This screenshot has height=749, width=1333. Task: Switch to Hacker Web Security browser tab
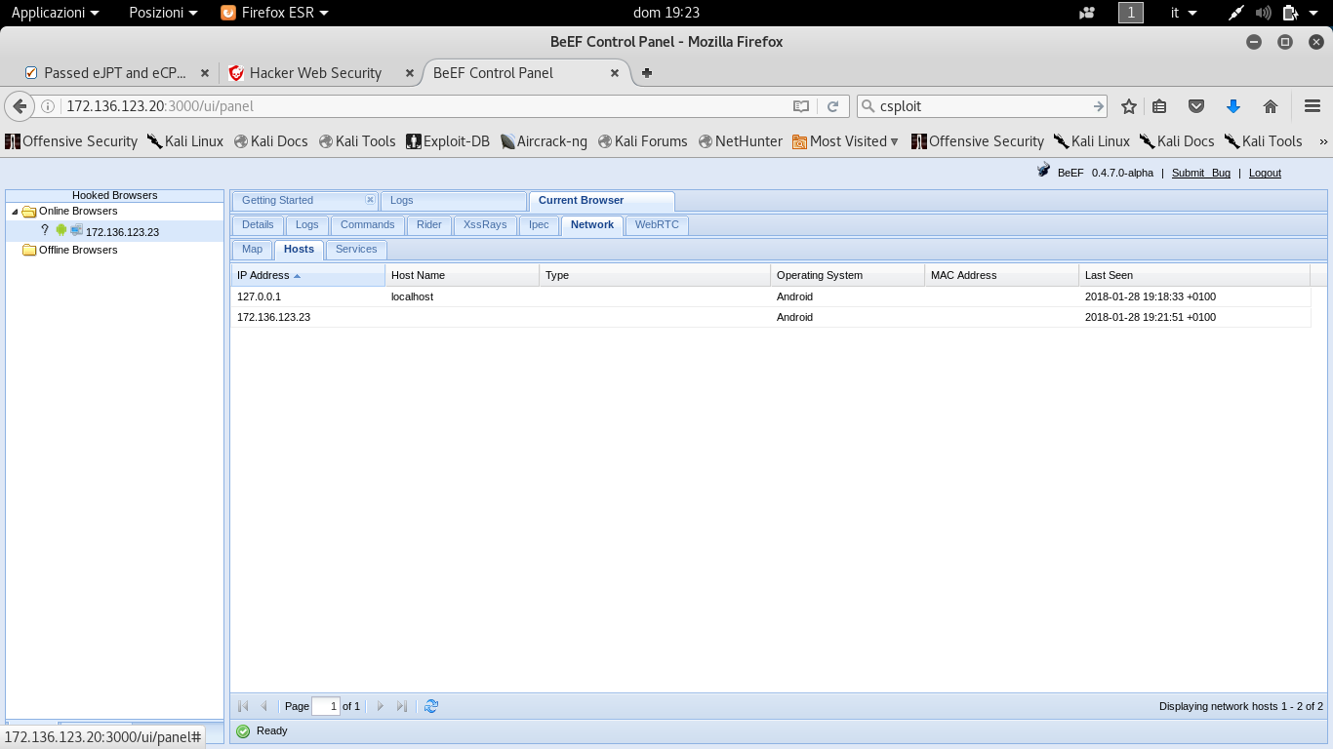point(315,73)
